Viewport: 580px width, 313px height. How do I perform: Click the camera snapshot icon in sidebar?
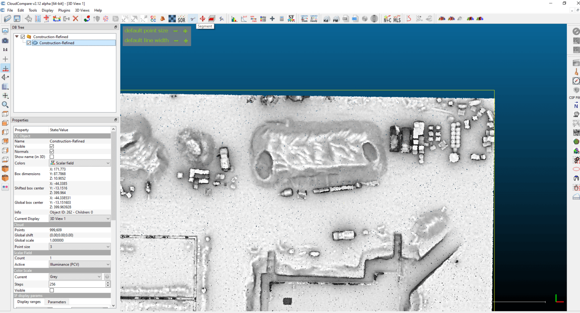coord(5,40)
